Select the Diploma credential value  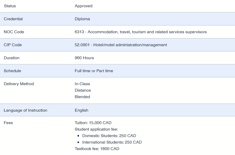coord(82,19)
